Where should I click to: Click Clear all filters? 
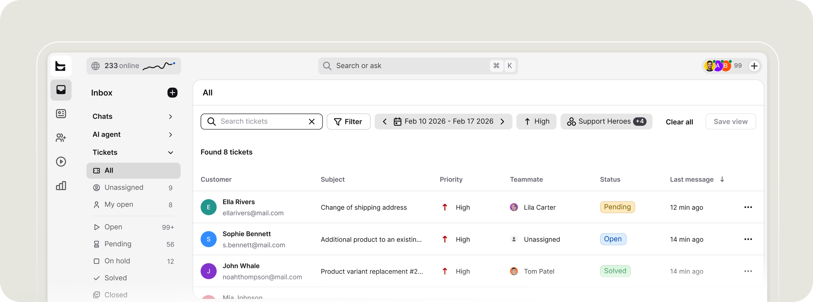coord(679,122)
